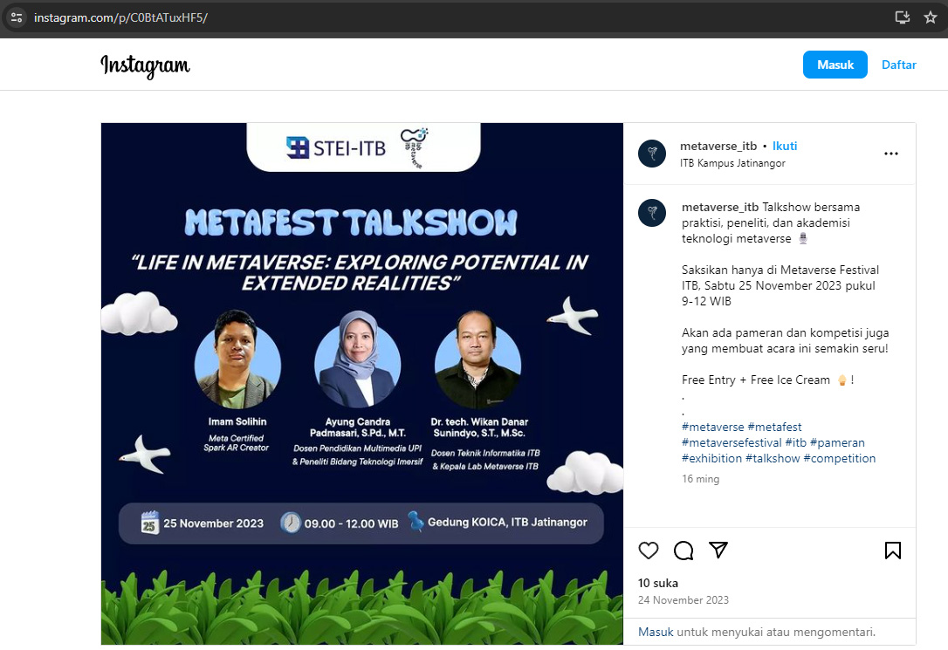Open the #metafest hashtag
Screen dimensions: 948x650
tap(774, 428)
